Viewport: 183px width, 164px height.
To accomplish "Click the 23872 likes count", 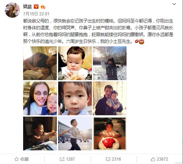I will (162, 159).
